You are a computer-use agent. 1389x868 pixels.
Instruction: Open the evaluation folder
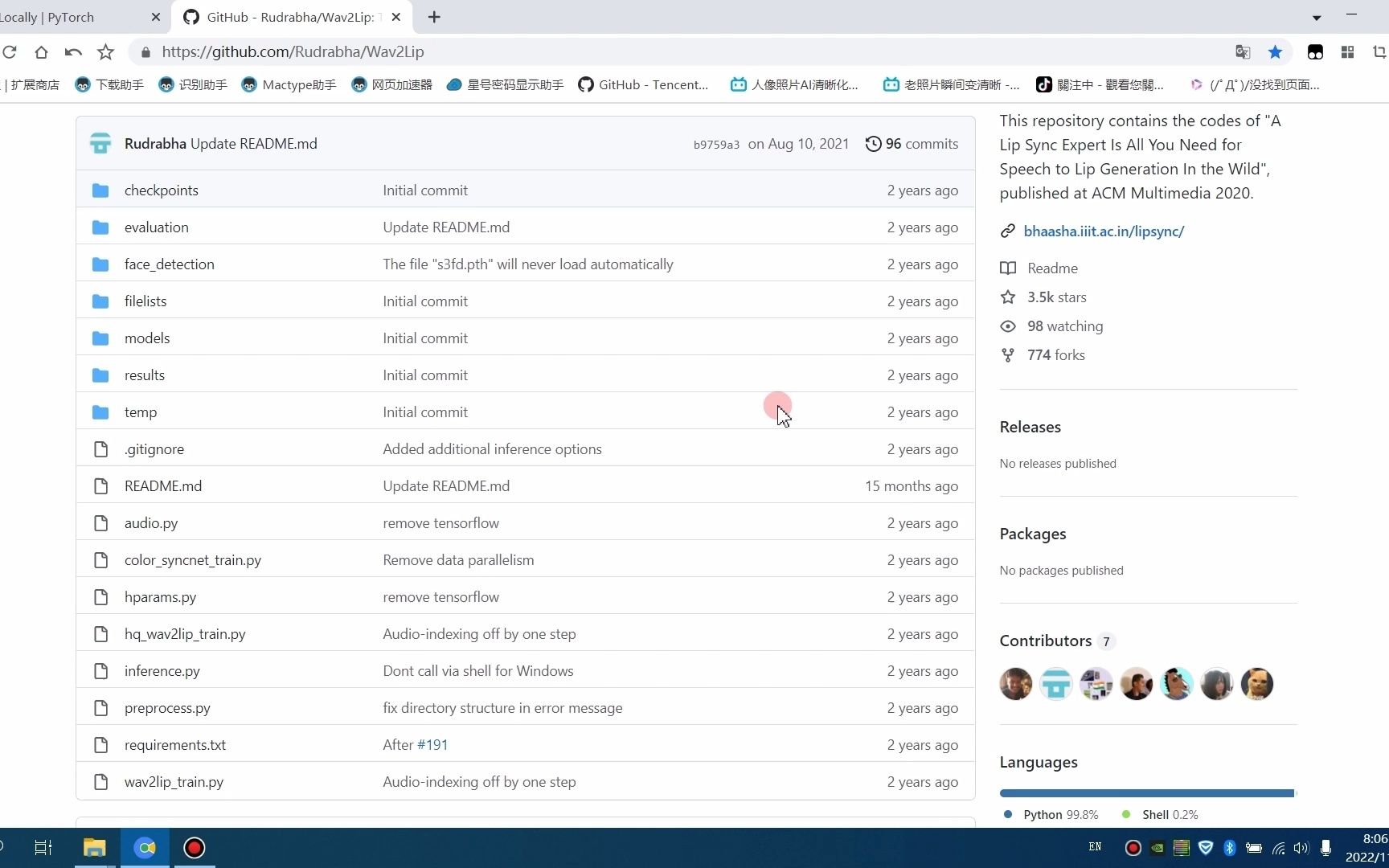tap(157, 227)
